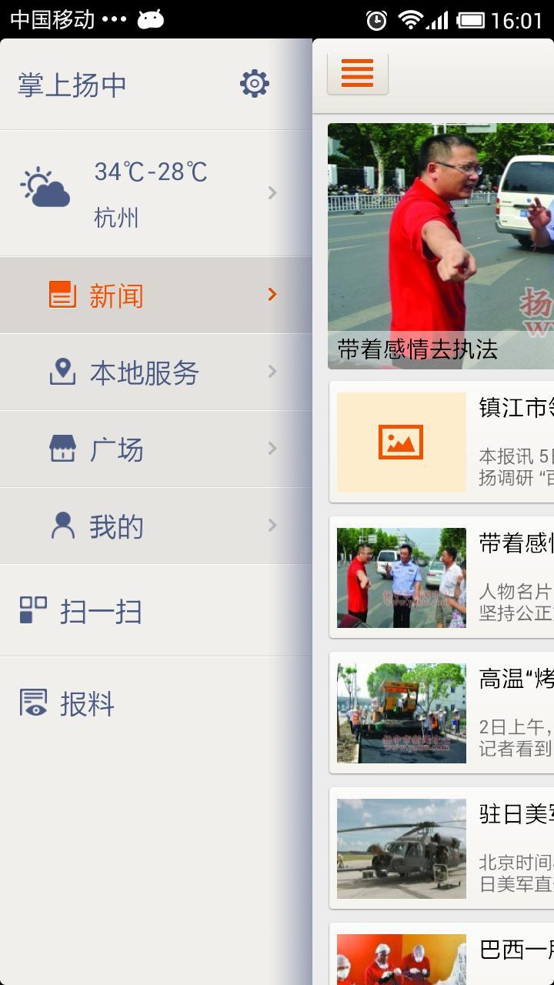Tap the 掌上扬中 app title
Viewport: 554px width, 985px height.
point(72,85)
